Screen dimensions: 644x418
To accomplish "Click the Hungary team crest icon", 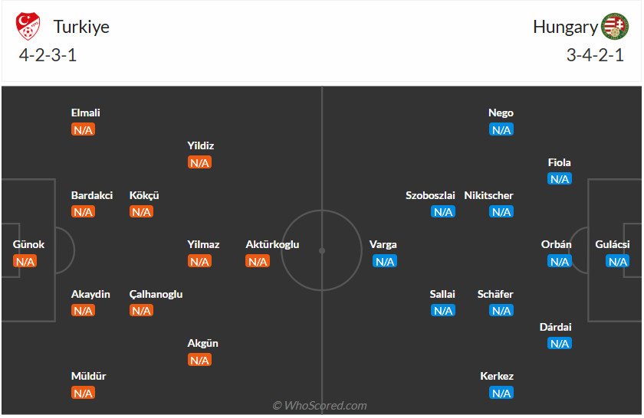I will click(614, 27).
